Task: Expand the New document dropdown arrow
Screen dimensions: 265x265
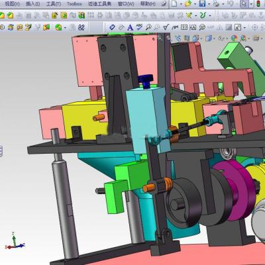Action: [x=181, y=4]
